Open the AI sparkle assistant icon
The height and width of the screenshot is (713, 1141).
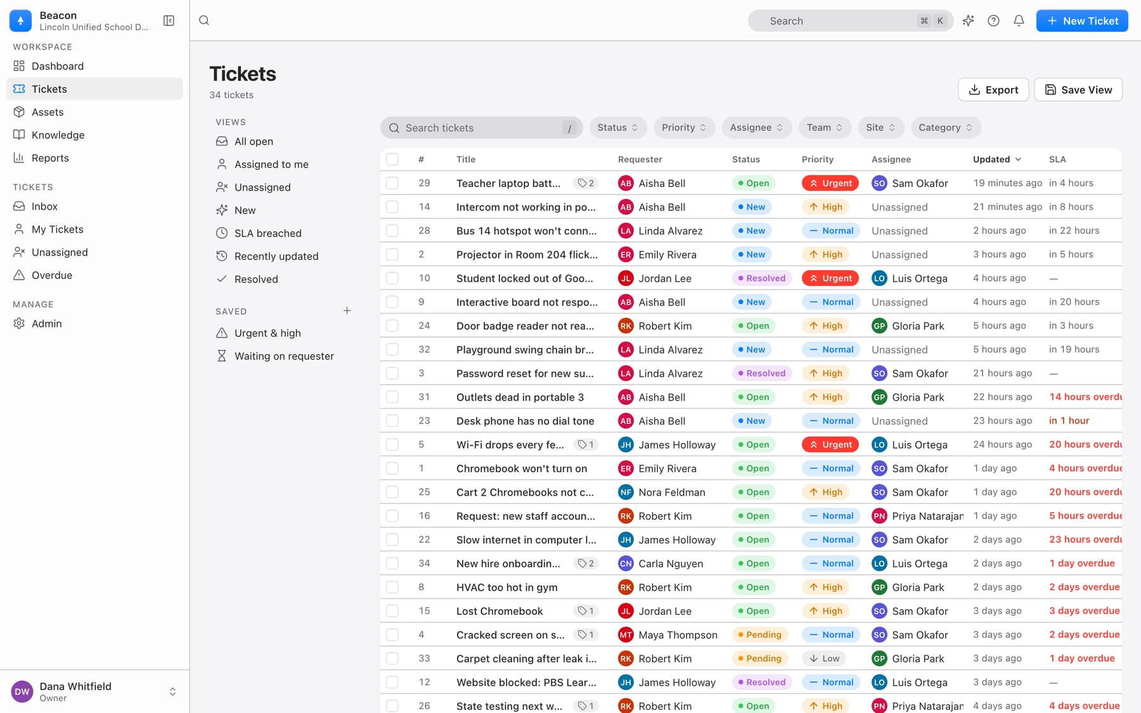coord(968,21)
